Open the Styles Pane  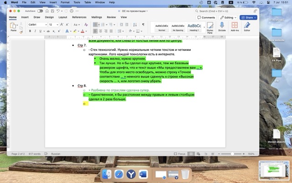(x=210, y=27)
